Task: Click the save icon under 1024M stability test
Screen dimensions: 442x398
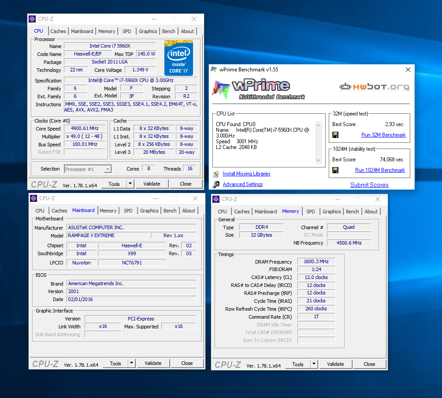Action: click(x=335, y=170)
